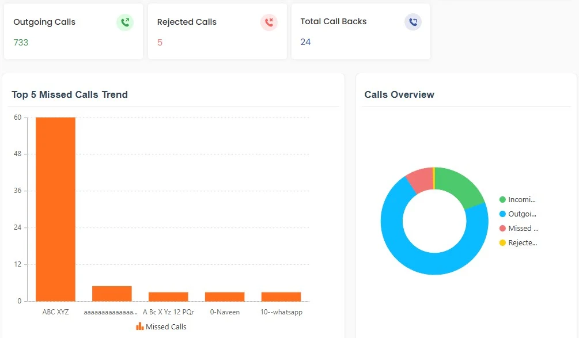
Task: Open the Total Call Backs count 24
Action: point(305,42)
